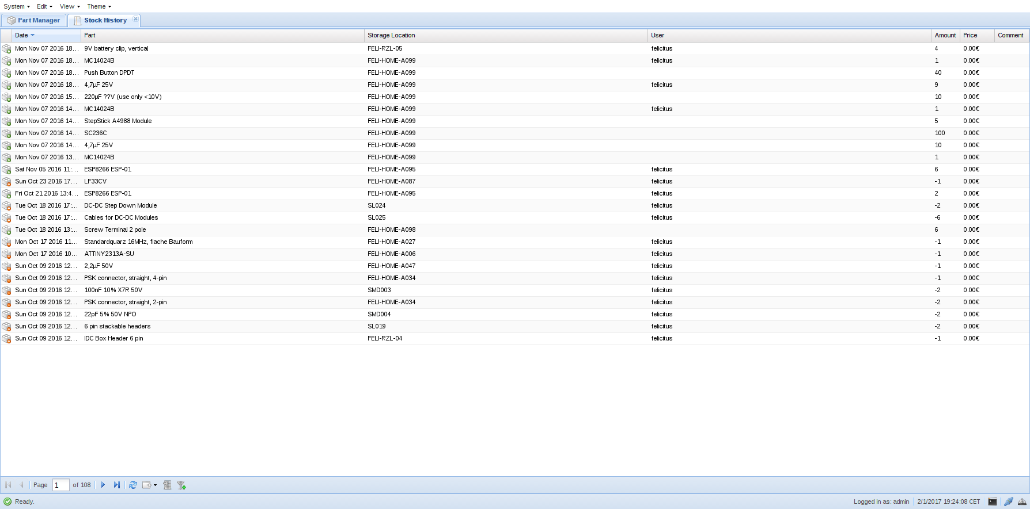Screen dimensions: 1030x509
Task: Open the system message log console icon
Action: 993,502
